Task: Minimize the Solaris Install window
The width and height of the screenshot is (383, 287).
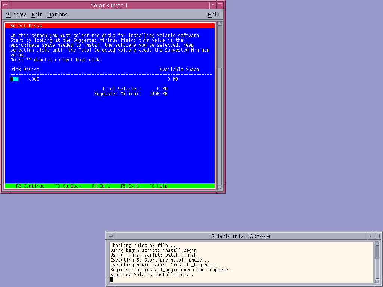Action: 213,5
